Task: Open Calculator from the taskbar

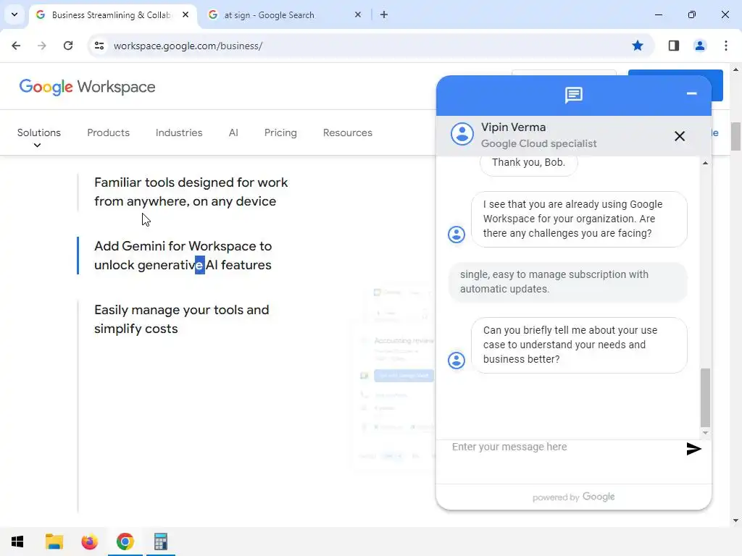Action: point(161,542)
